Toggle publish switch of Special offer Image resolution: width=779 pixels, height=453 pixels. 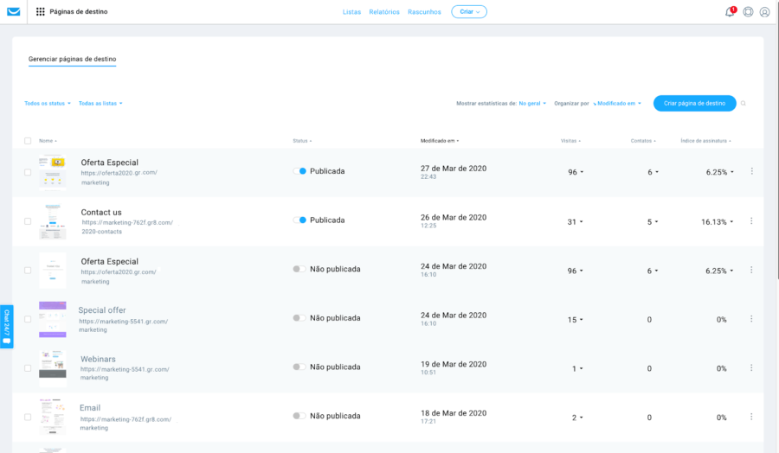click(x=299, y=318)
